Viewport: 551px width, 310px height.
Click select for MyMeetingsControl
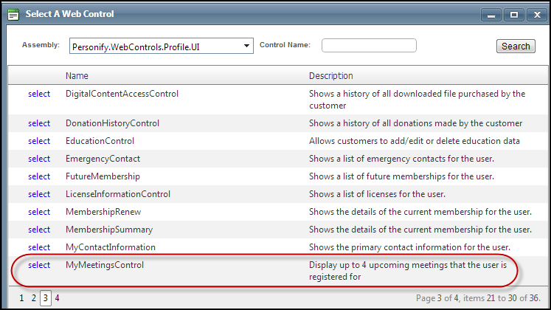[x=39, y=265]
